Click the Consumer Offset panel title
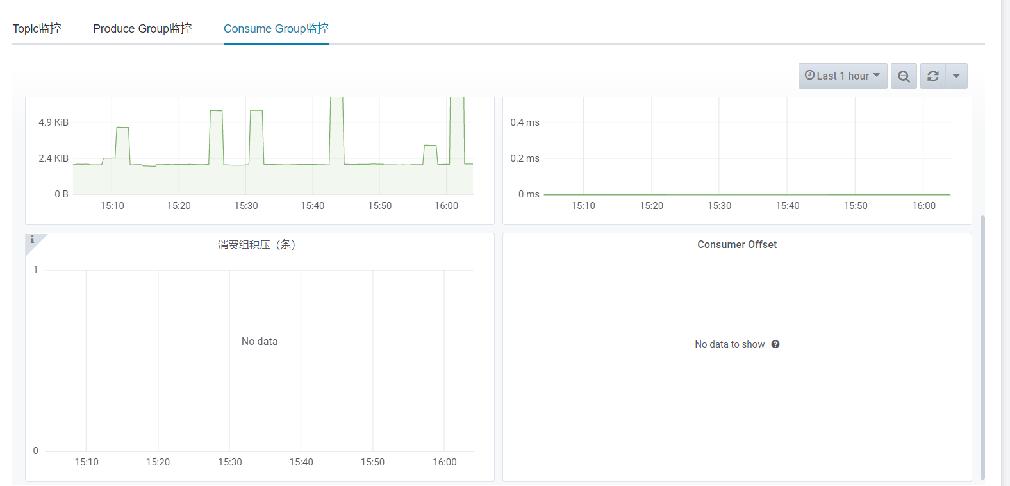Screen dimensions: 1010x486 tap(737, 245)
